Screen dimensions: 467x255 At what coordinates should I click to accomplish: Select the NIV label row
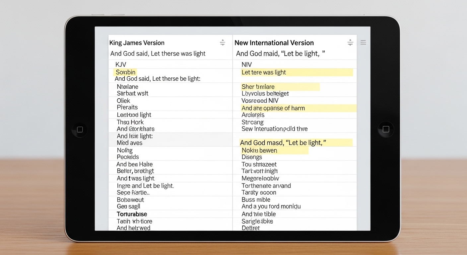[247, 64]
